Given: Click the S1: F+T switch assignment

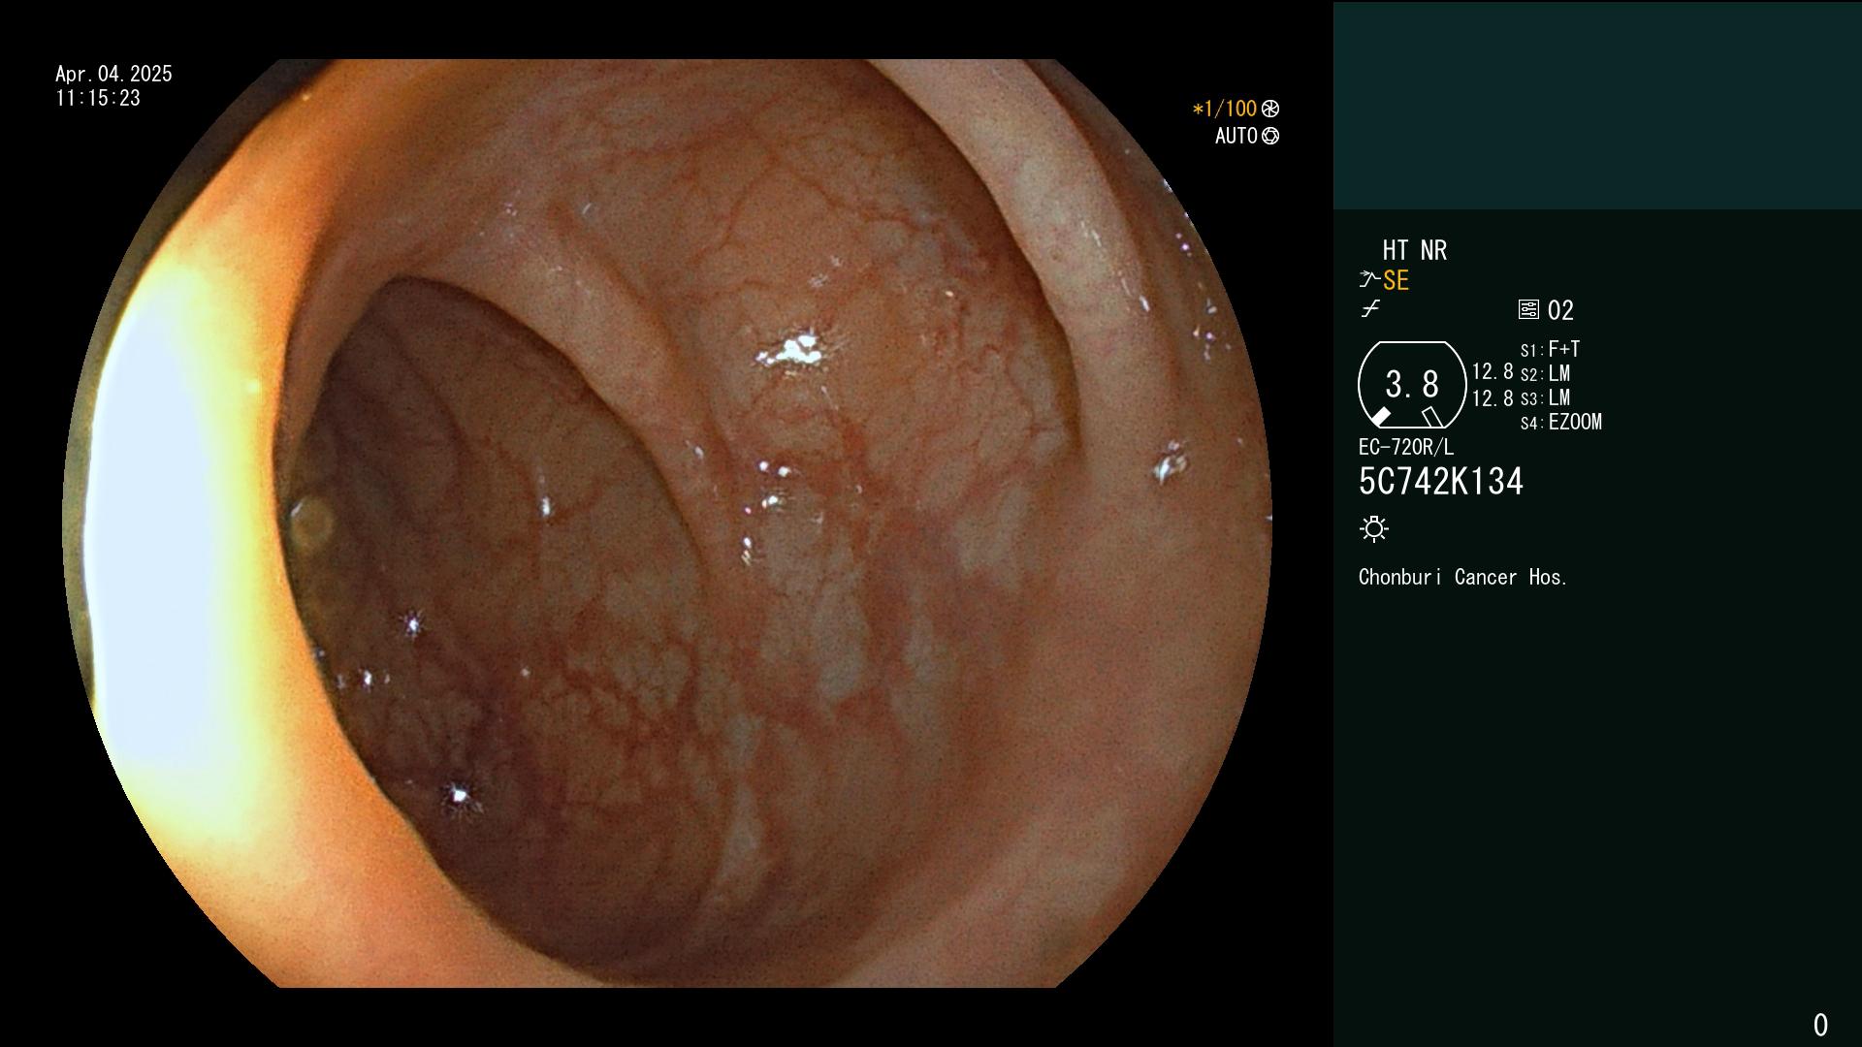Looking at the screenshot, I should (1551, 349).
